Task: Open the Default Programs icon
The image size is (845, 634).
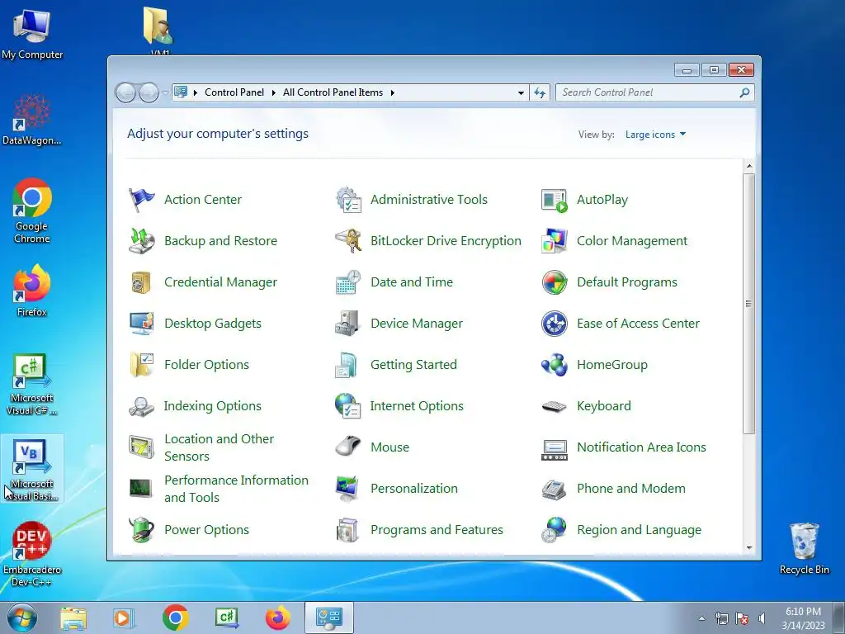Action: coord(555,282)
